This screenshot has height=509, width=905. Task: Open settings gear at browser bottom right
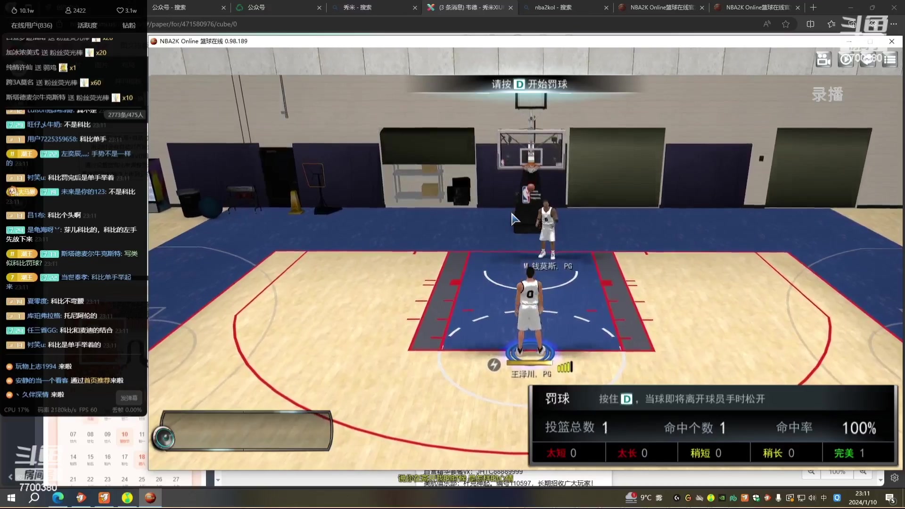[x=895, y=478]
